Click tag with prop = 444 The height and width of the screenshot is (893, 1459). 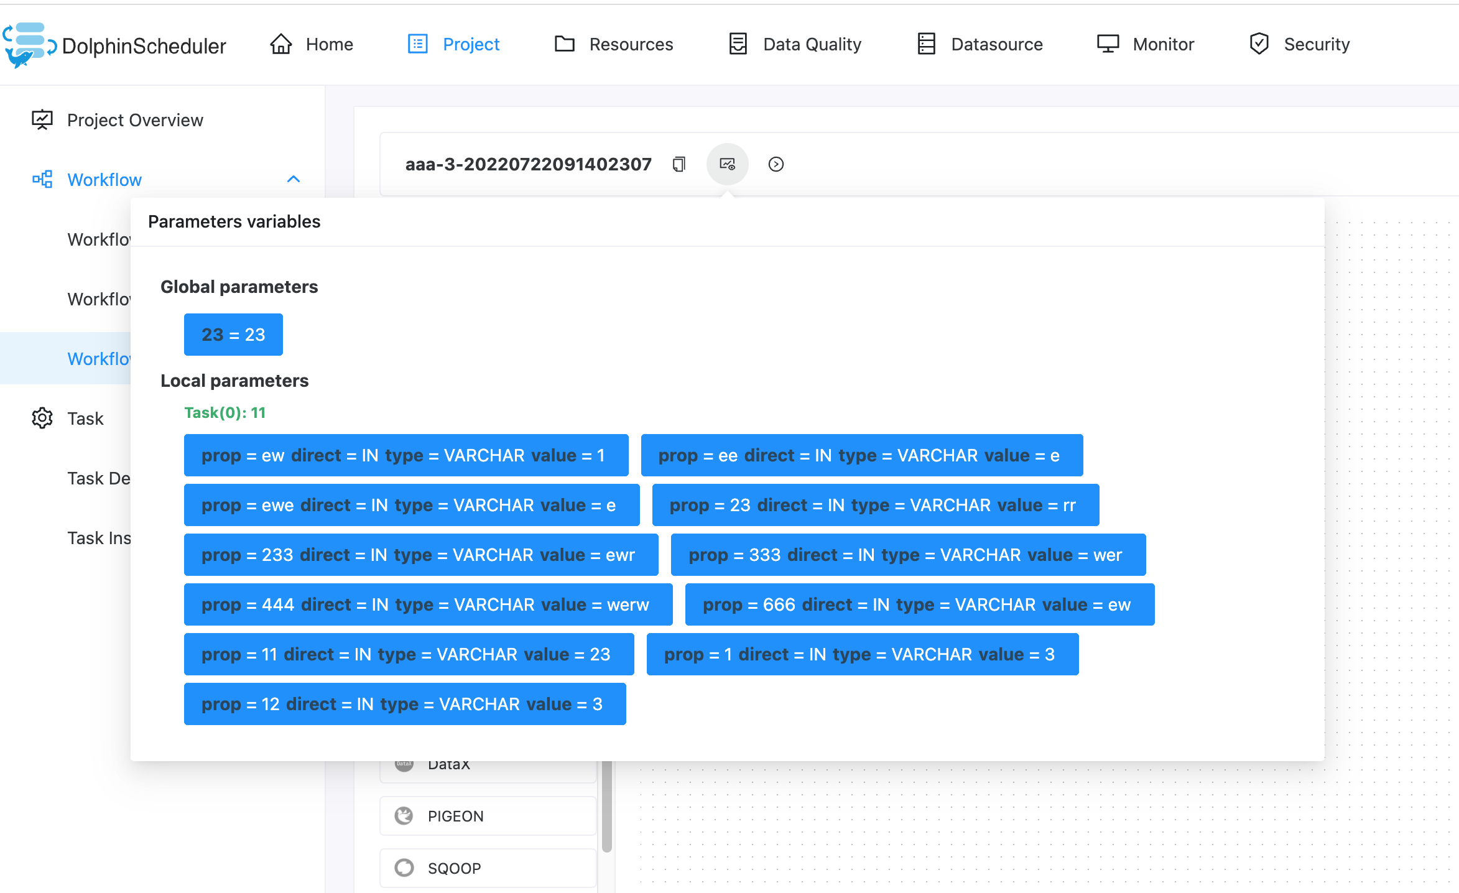pos(428,604)
